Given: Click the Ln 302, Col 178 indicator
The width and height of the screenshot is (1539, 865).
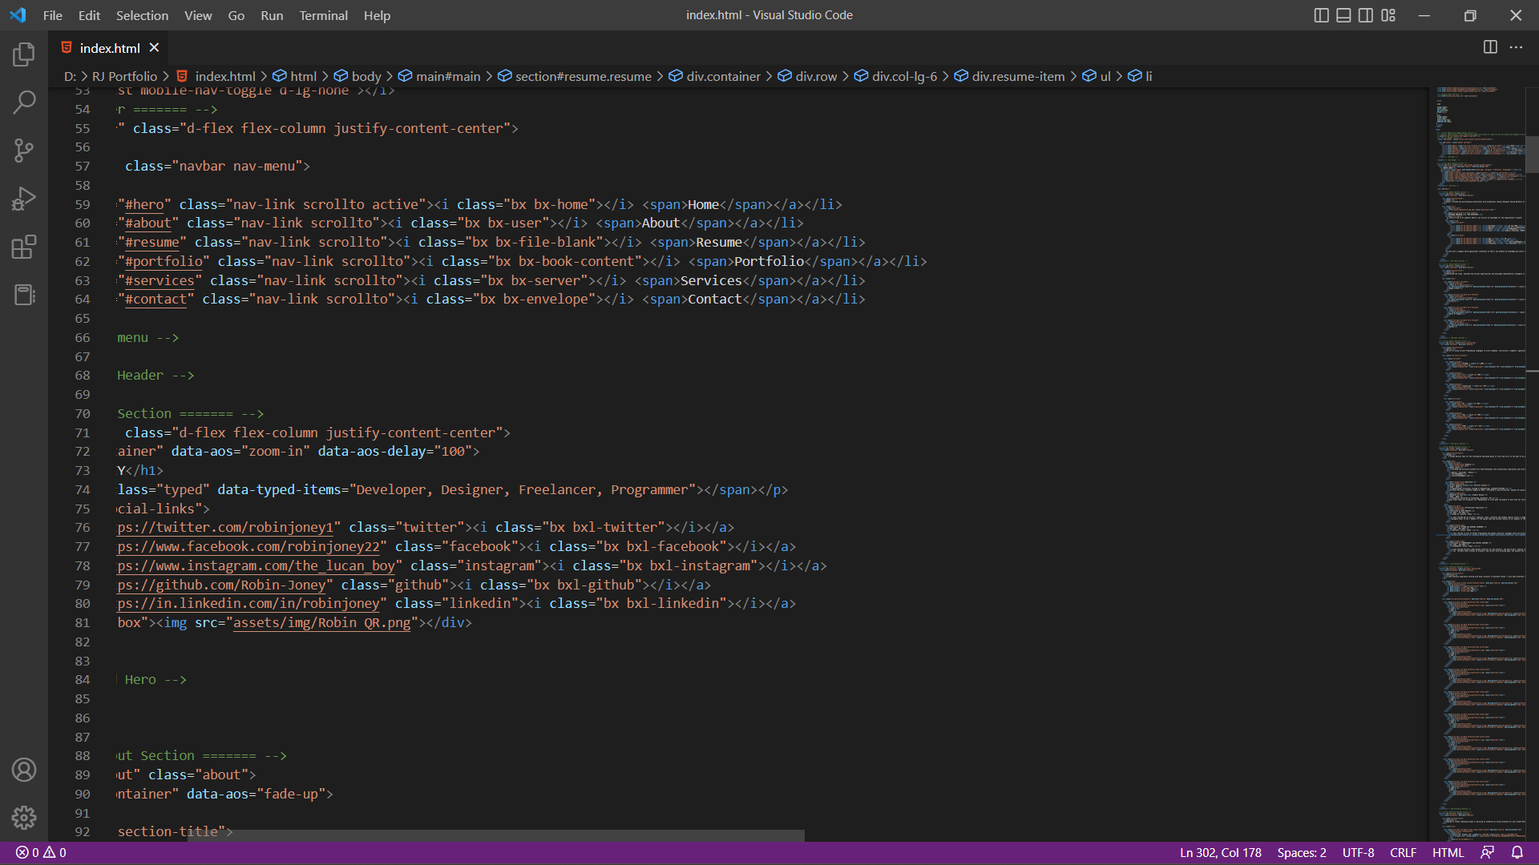Looking at the screenshot, I should 1220,852.
